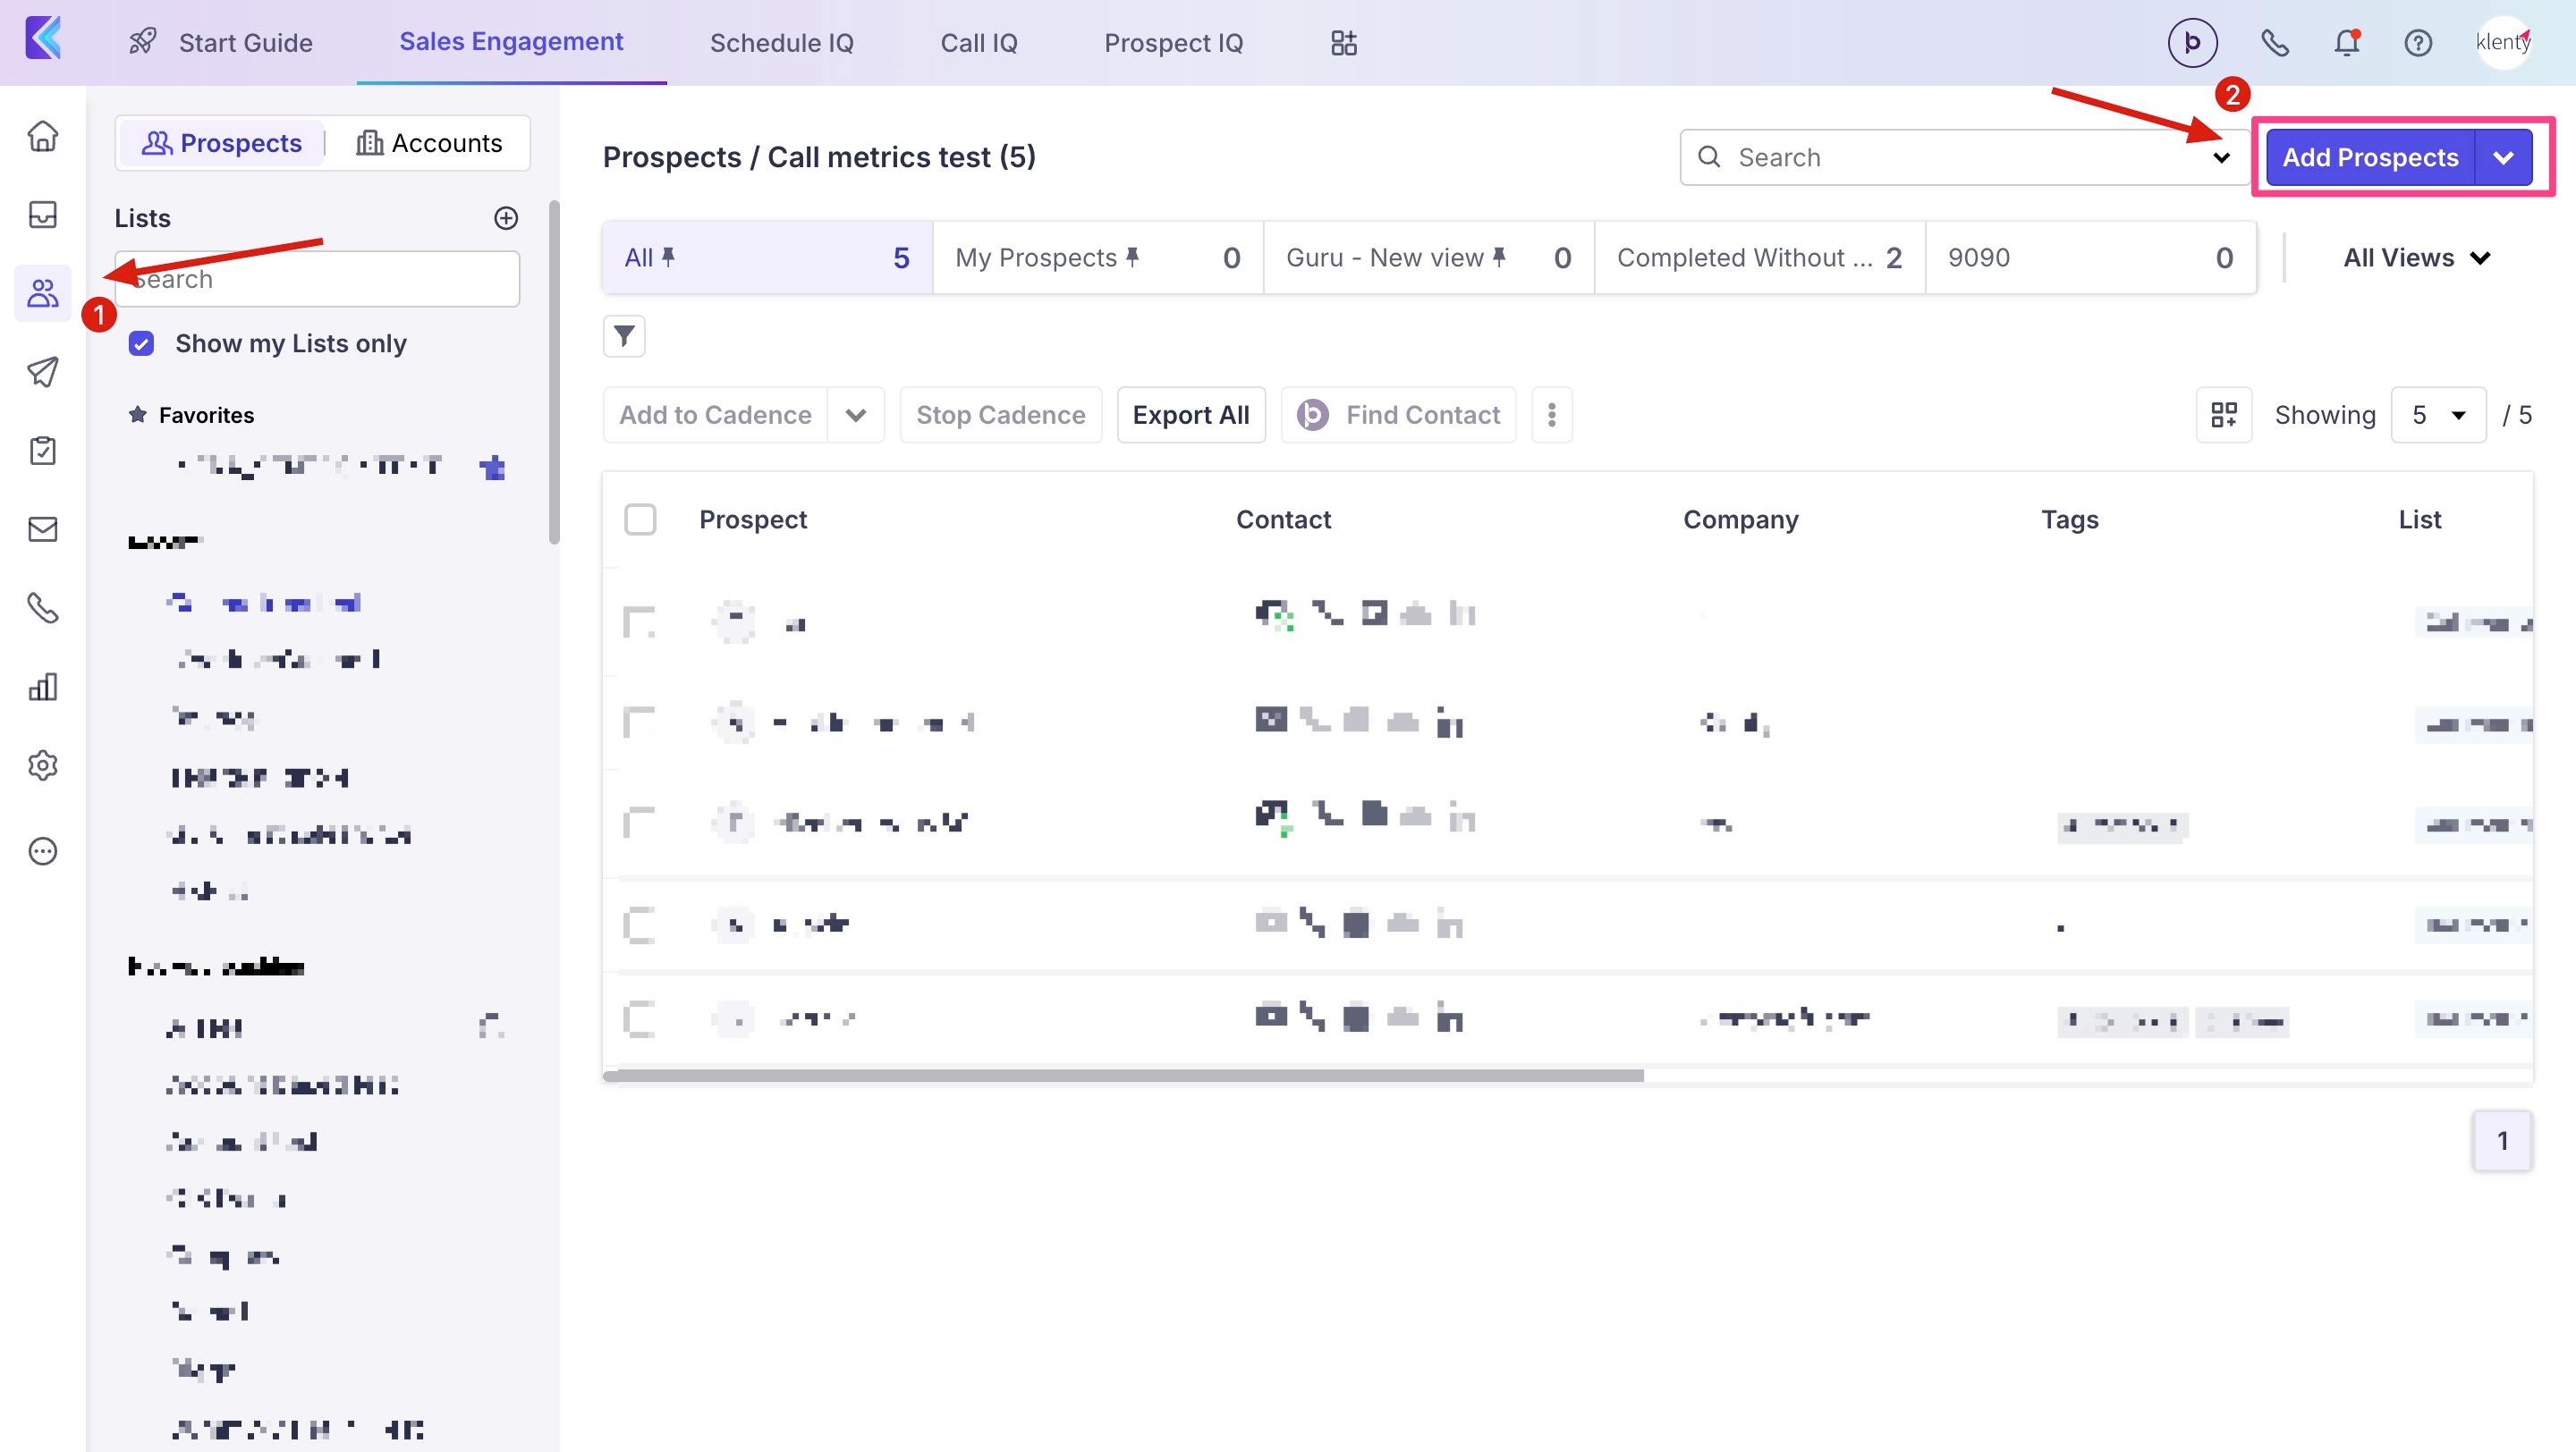Switch to the Call IQ tab
The image size is (2576, 1452).
tap(978, 43)
